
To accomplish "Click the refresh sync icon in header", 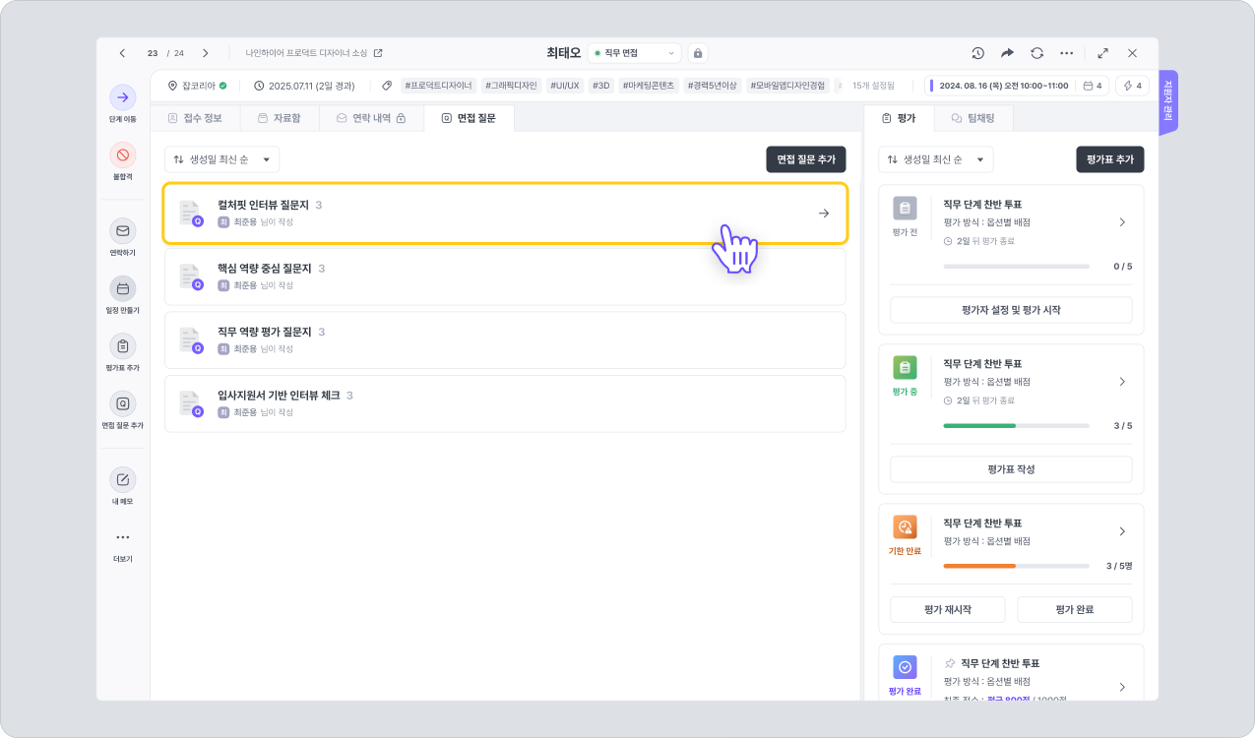I will pos(1036,53).
